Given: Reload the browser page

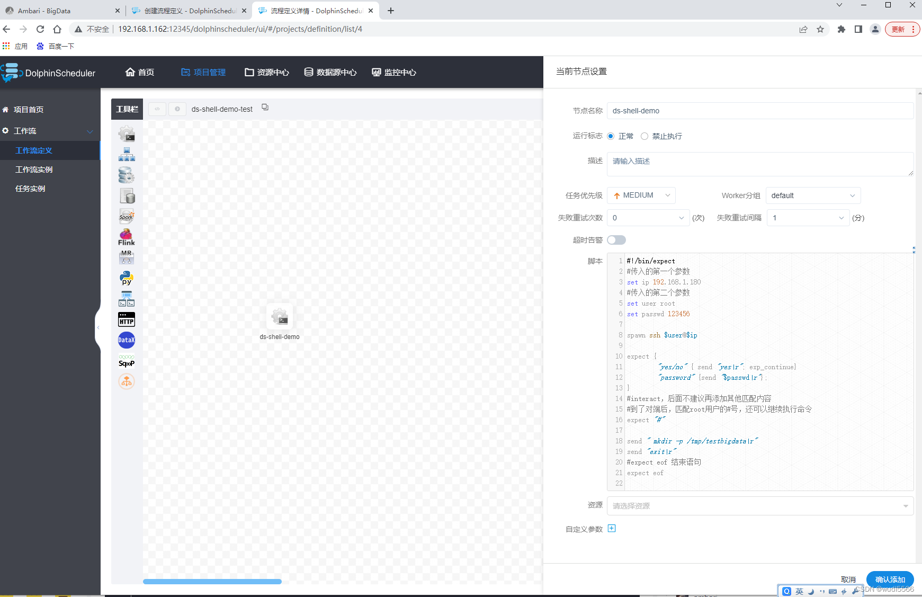Looking at the screenshot, I should click(40, 29).
